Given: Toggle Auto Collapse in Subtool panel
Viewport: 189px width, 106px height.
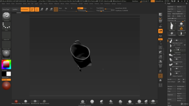Looking at the screenshot, I should (172, 82).
